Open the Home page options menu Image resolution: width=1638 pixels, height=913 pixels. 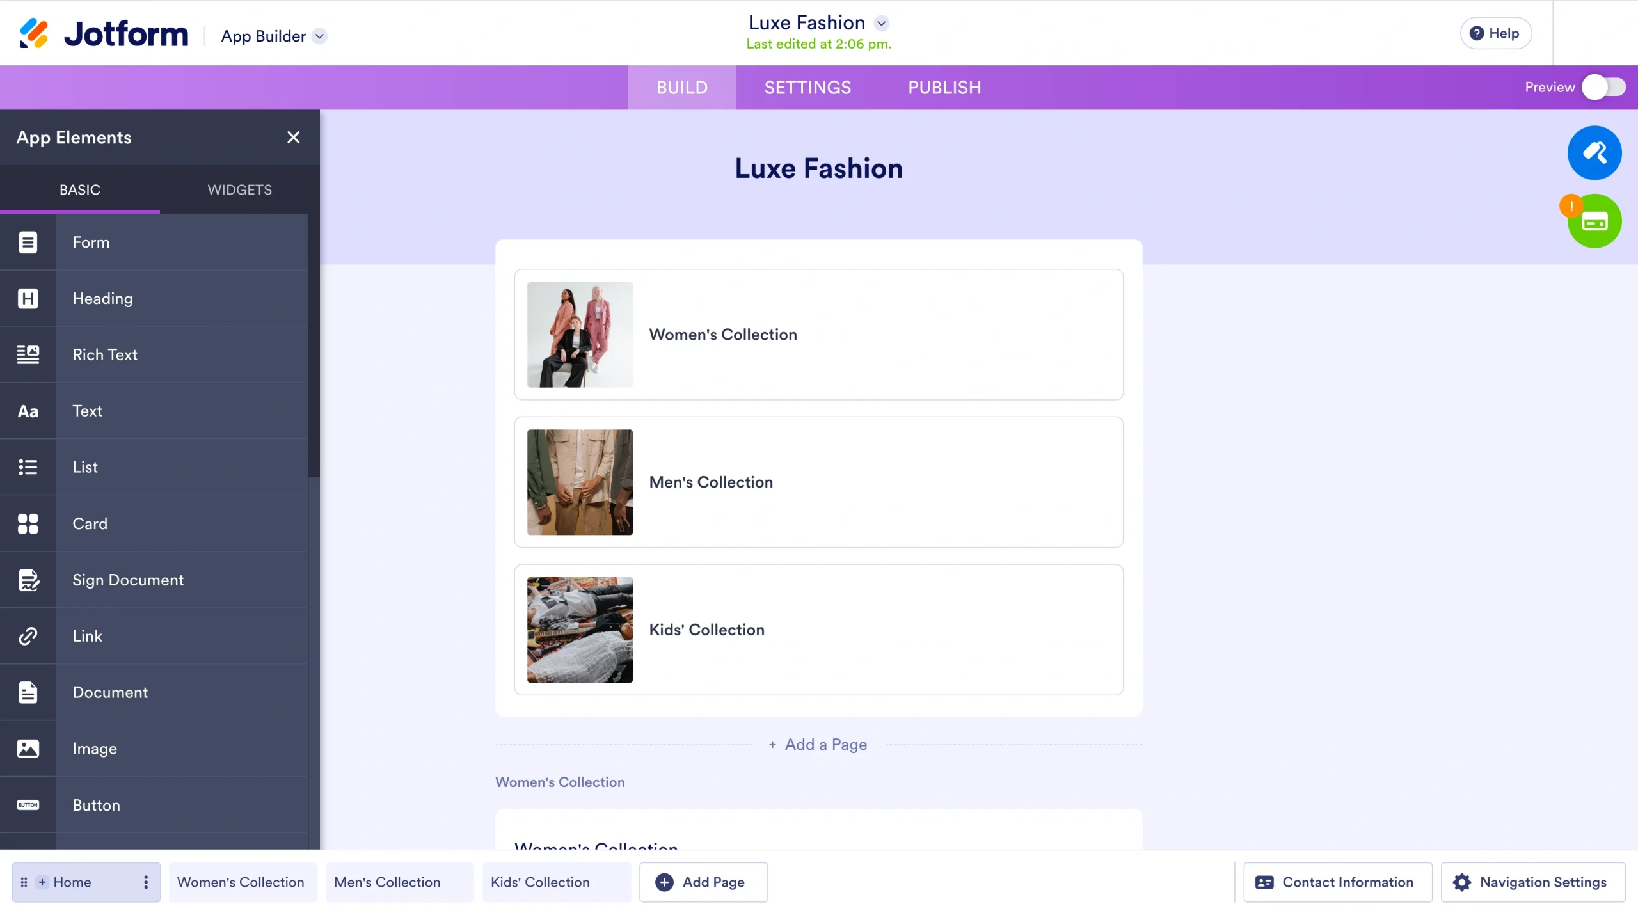pyautogui.click(x=145, y=882)
